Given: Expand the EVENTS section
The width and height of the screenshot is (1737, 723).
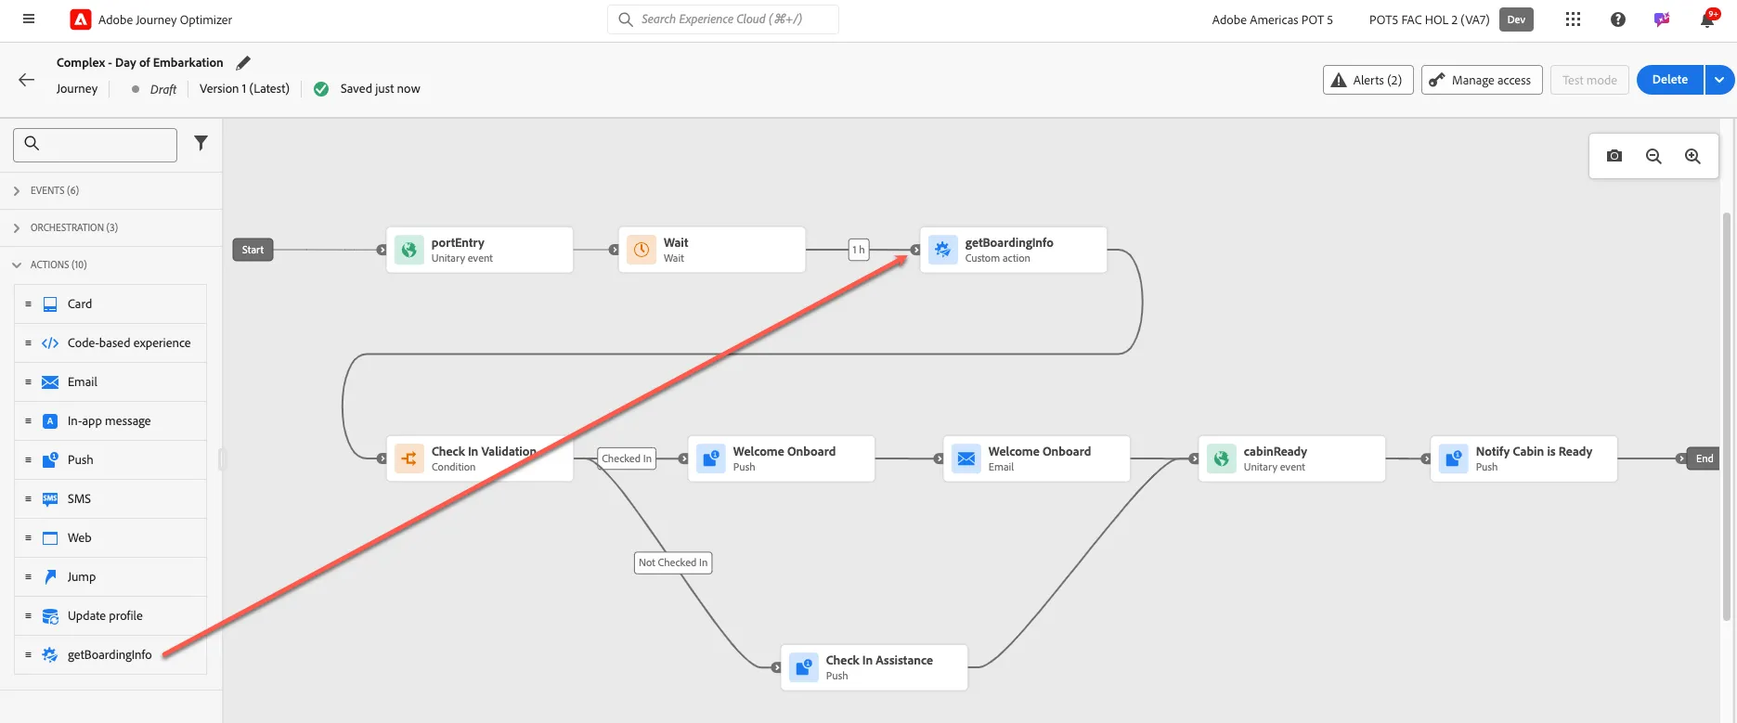Looking at the screenshot, I should (110, 190).
